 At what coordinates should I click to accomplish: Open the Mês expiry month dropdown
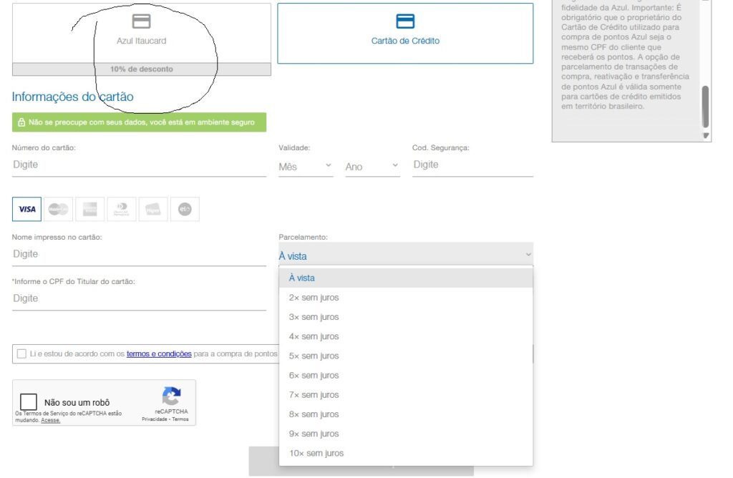(306, 166)
